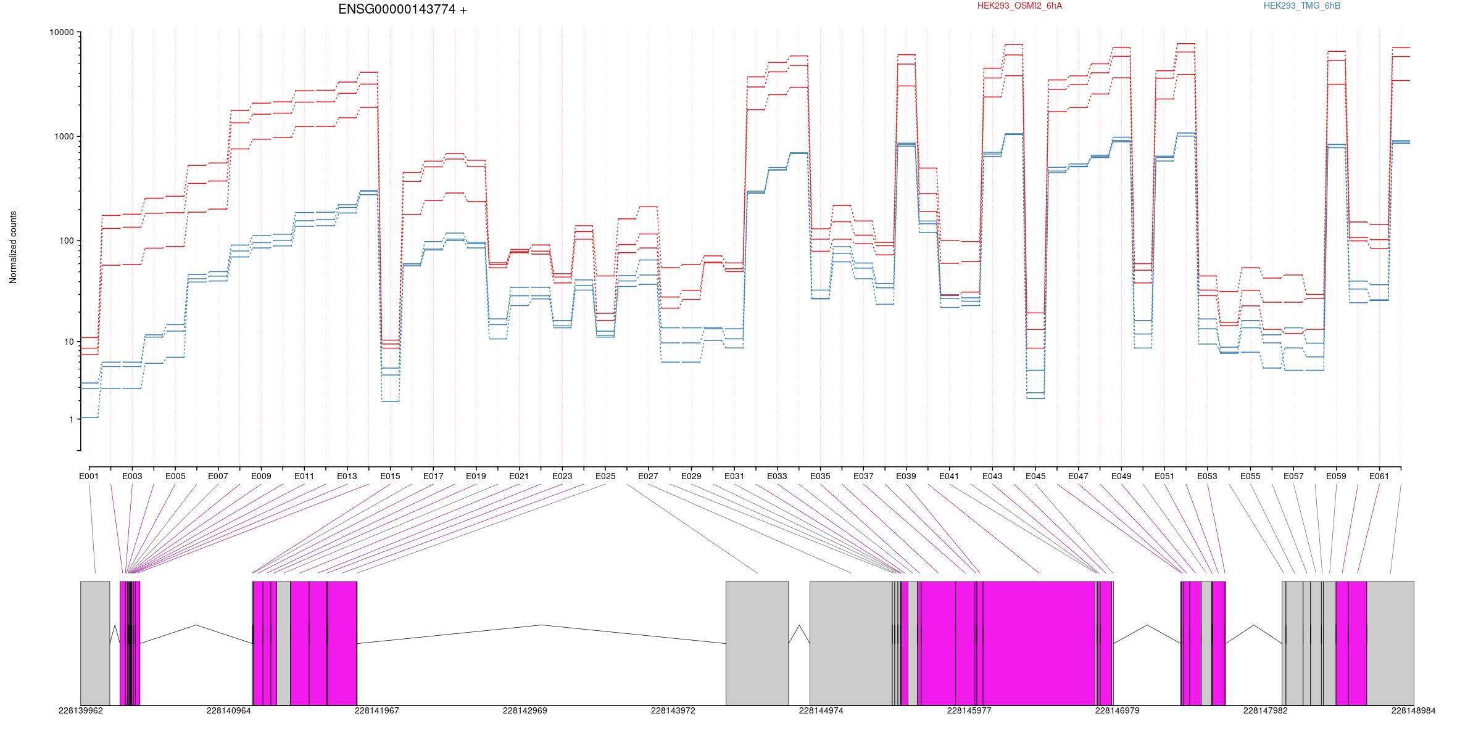Screen dimensions: 1481x740
Task: Click exon label E011
Action: click(304, 476)
